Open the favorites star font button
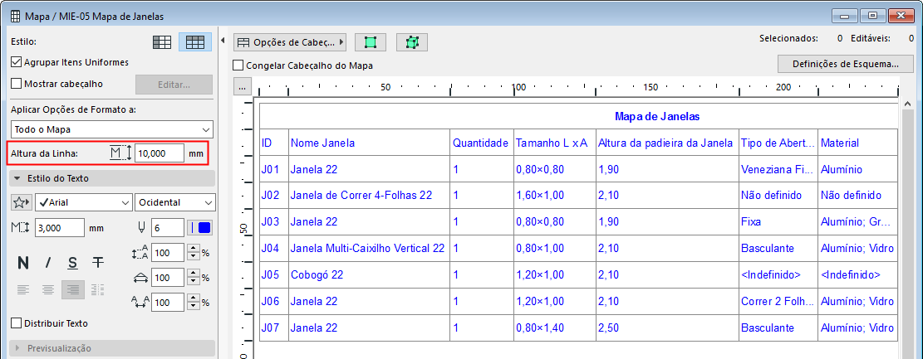Screen dimensions: 923x359 coord(22,202)
